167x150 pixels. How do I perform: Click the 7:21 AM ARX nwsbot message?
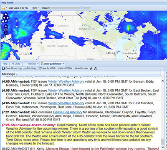tap(81, 116)
